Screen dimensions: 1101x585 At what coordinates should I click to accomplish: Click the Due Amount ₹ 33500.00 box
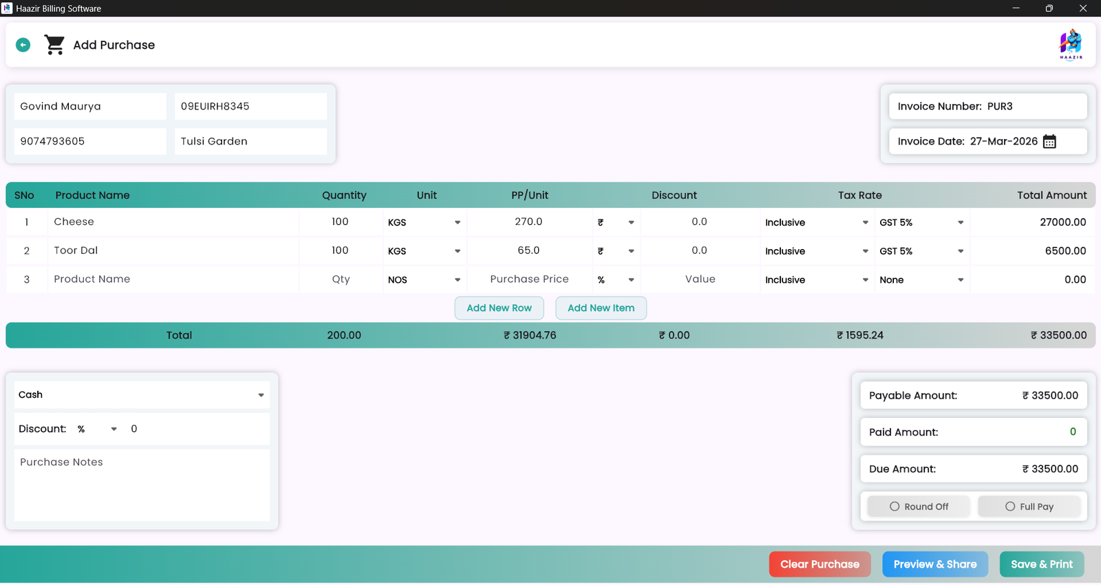coord(973,469)
